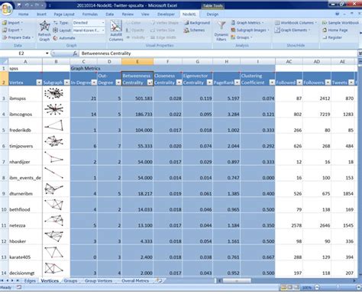
Task: Click the Graph Metrics icon
Action: (233, 23)
